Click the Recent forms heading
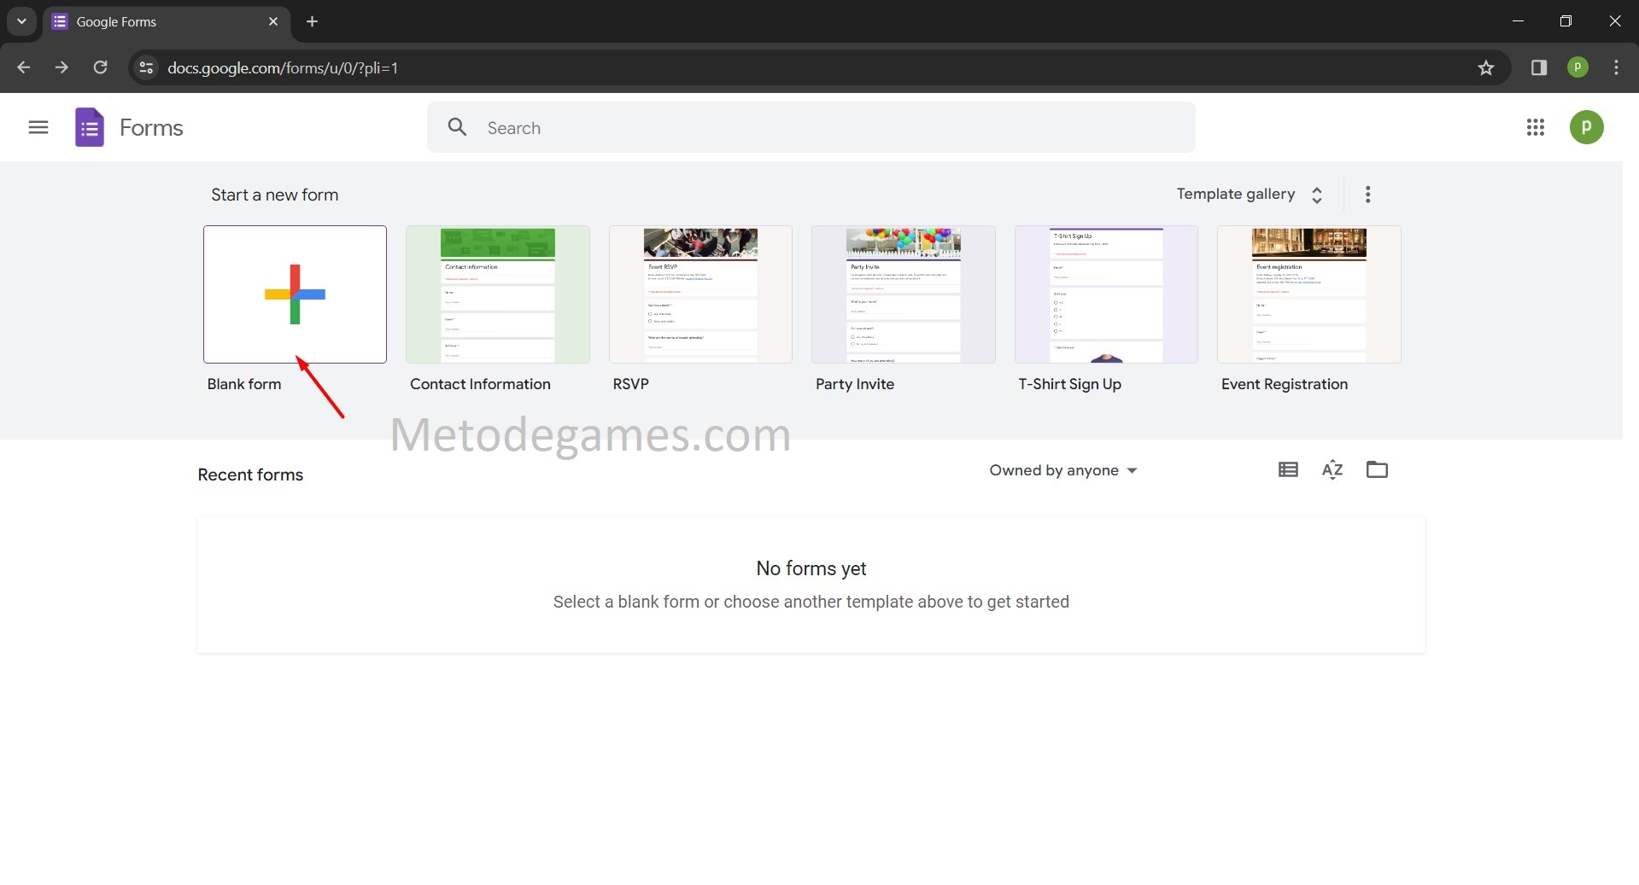1639x885 pixels. click(x=250, y=475)
